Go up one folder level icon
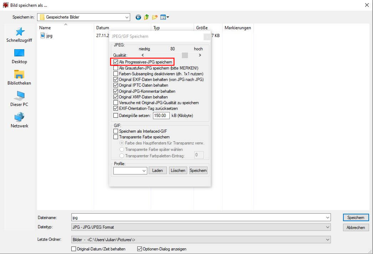Screen dimensions: 373x254 coord(146,17)
